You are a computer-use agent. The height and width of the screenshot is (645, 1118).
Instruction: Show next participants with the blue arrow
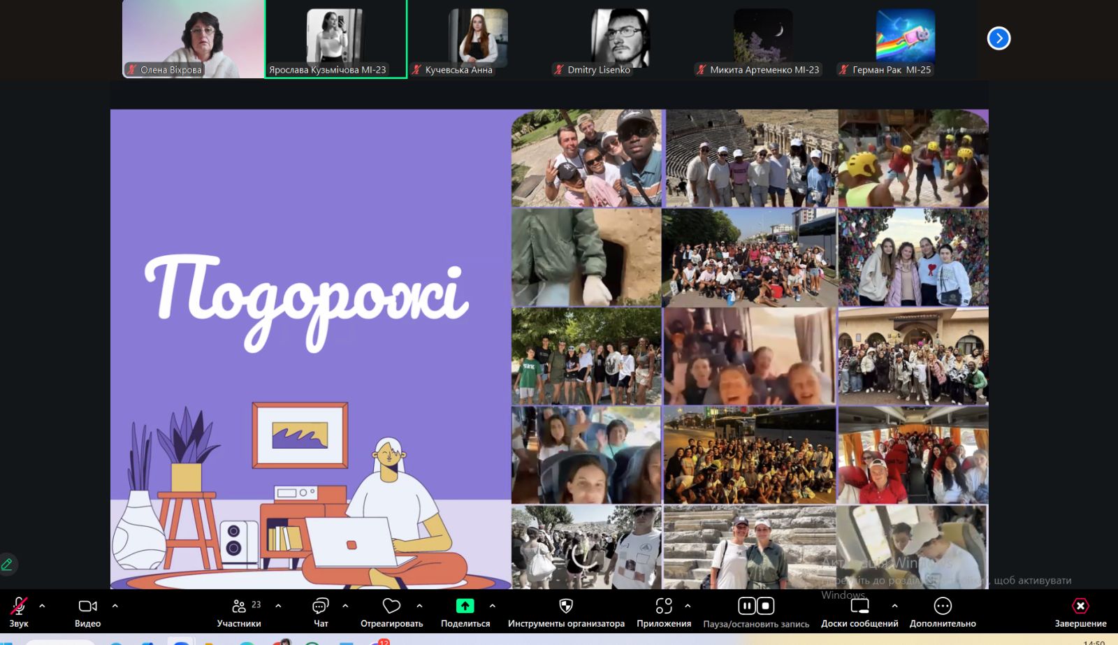click(999, 38)
